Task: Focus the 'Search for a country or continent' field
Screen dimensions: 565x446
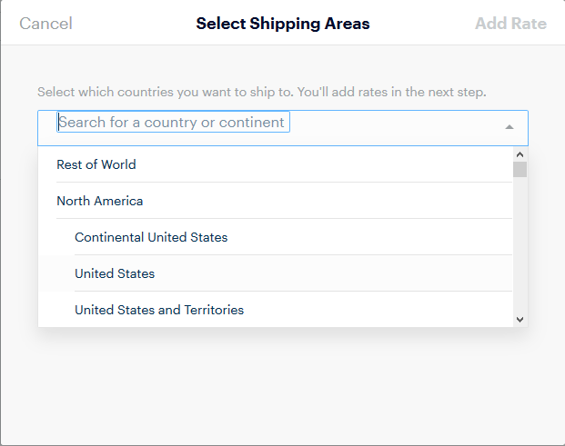Action: [173, 122]
